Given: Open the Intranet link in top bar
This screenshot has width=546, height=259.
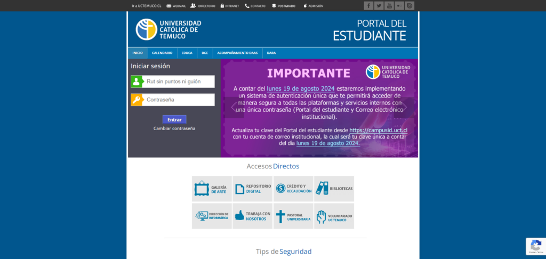Looking at the screenshot, I should [230, 6].
